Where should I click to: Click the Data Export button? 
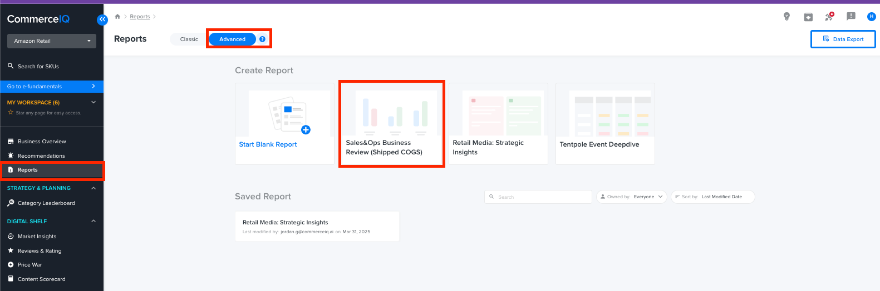click(x=843, y=39)
